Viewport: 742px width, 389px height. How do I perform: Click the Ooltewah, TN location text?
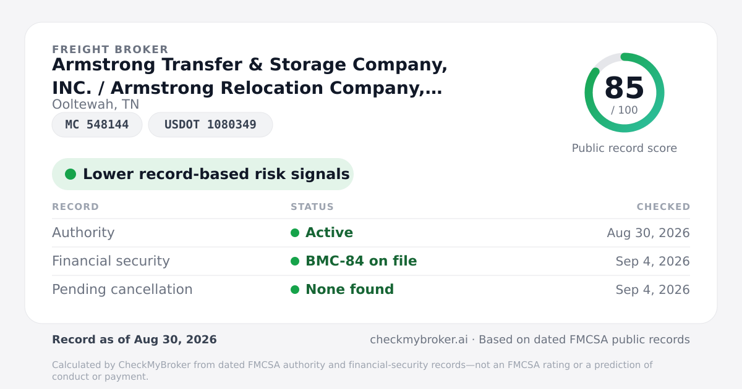(96, 104)
